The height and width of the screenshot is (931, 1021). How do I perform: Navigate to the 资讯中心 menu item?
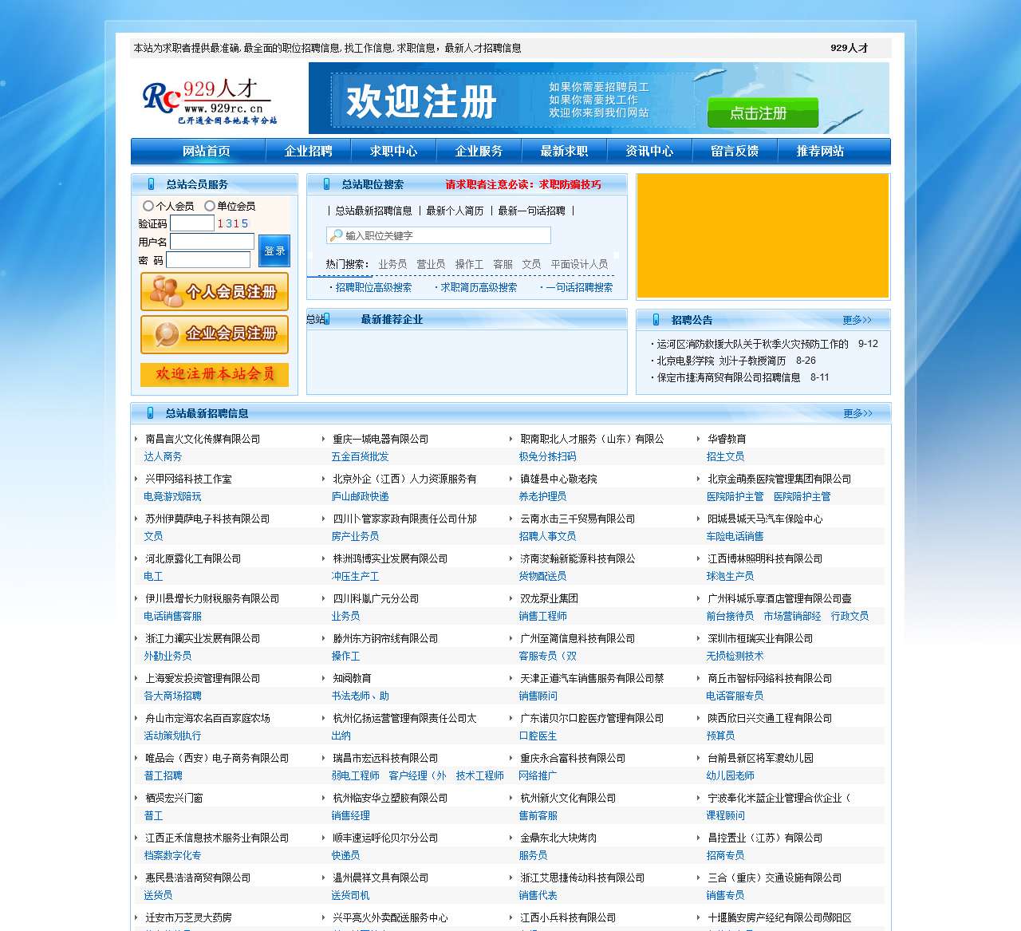[649, 152]
